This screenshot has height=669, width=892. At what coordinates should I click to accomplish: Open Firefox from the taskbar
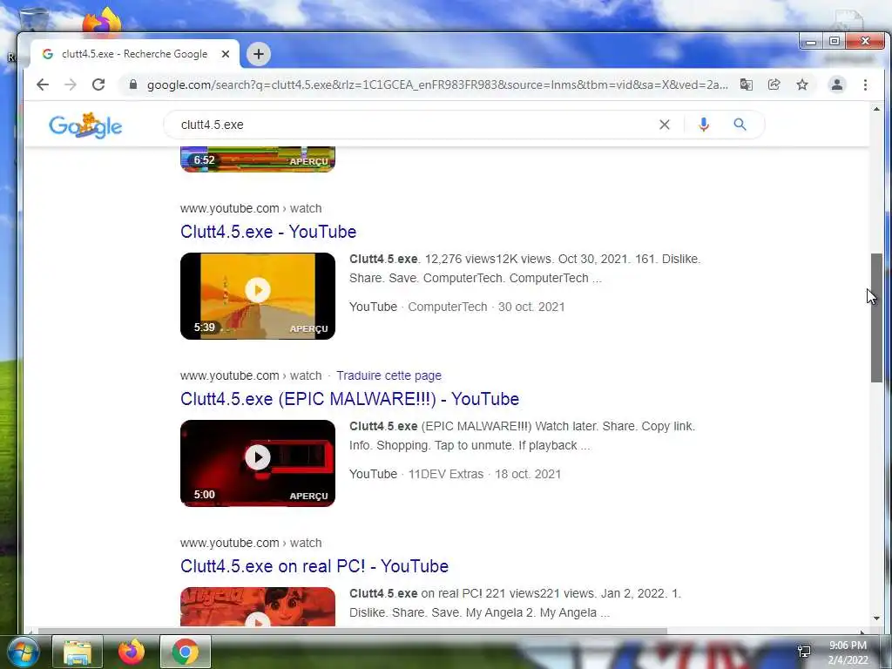(132, 652)
